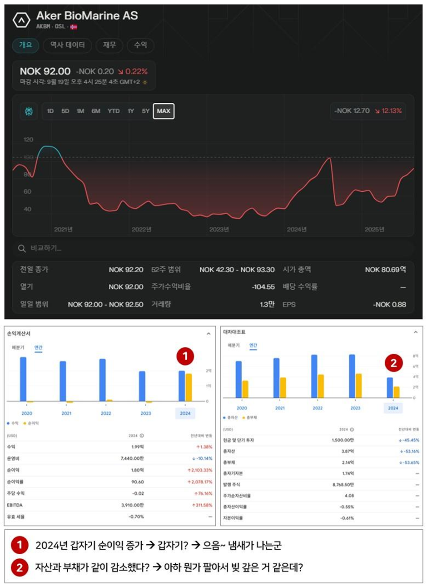The image size is (427, 587).
Task: Click the yellow 순이익 legend dot
Action: pyautogui.click(x=25, y=423)
